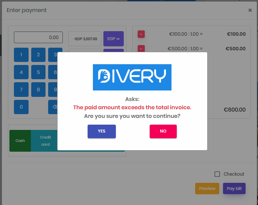Click the bold €100.00 line amount
Screen dimensions: 258x205
coord(236,34)
